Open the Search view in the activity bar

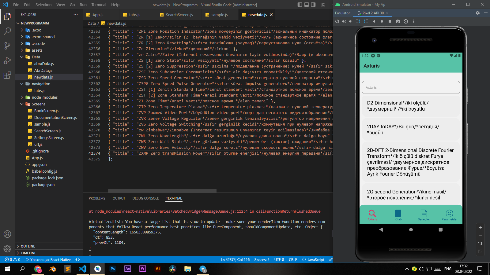tap(7, 31)
